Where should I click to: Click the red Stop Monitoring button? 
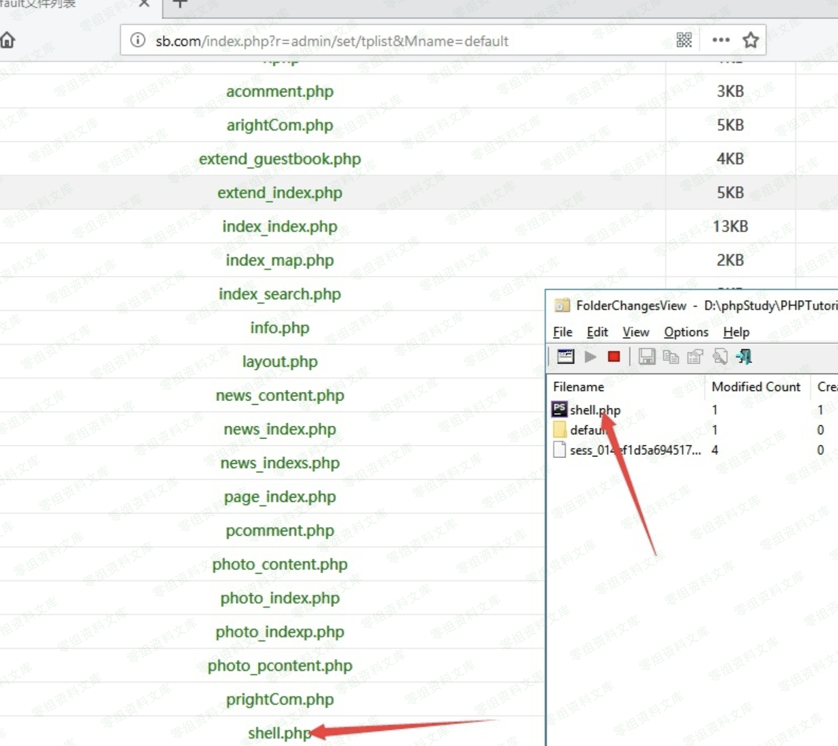[x=613, y=357]
